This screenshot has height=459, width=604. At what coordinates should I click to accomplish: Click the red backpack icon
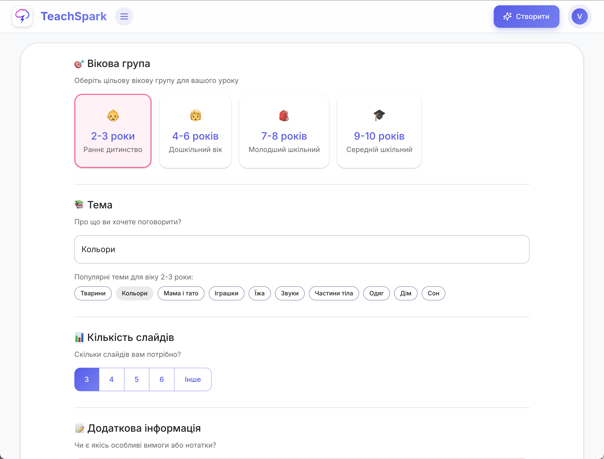(x=284, y=116)
